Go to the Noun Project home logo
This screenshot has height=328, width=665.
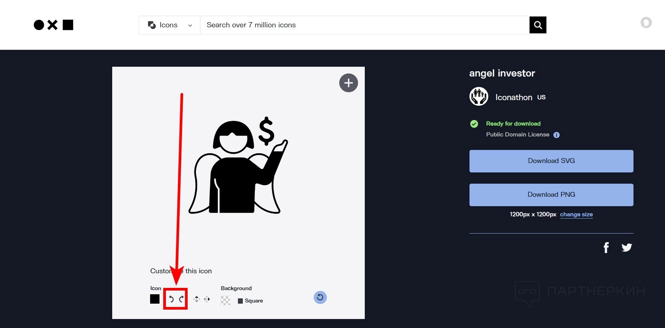pos(54,25)
